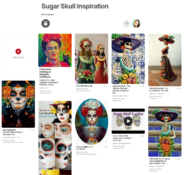Open the aphrodisiacart sugar skull illustration

[x=18, y=104]
